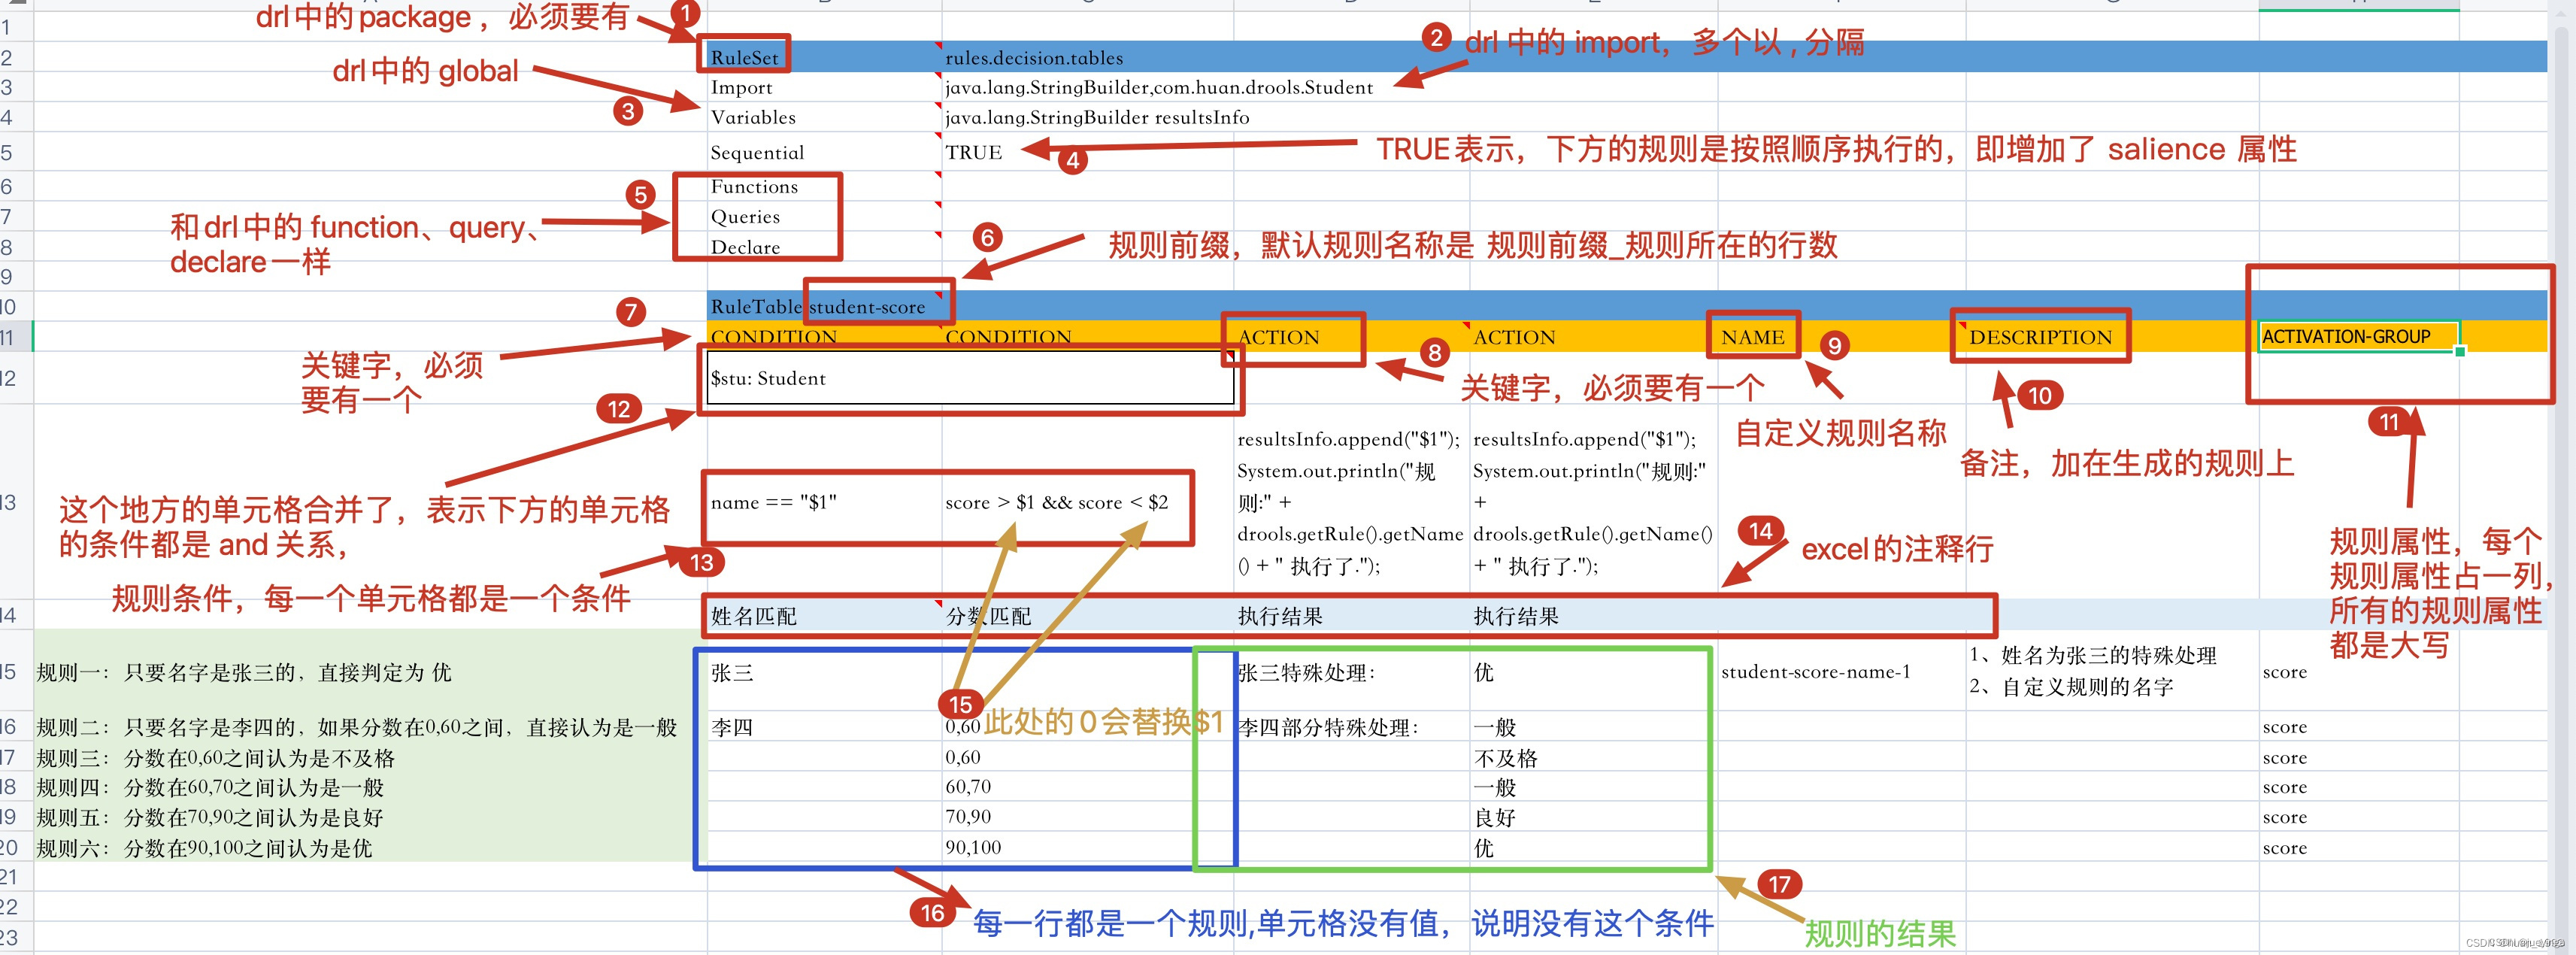Screen dimensions: 2576x955
Task: Click the 优 result in the 90,100 row
Action: point(1593,847)
